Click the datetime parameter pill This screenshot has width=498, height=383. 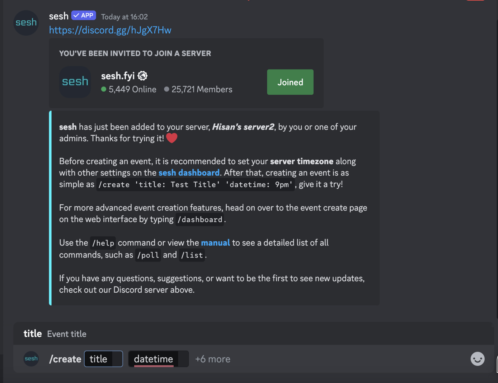[158, 359]
